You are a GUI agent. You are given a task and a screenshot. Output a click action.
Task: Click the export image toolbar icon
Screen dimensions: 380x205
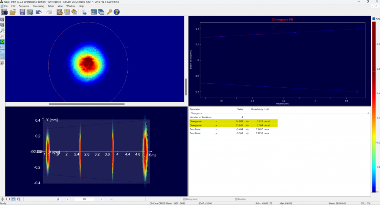(30, 12)
